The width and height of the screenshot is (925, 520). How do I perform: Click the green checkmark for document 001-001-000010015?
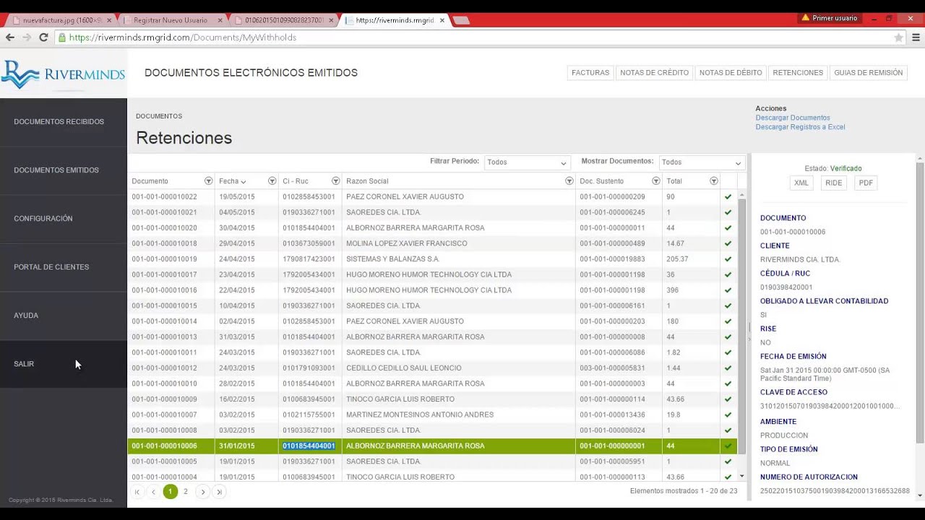(x=728, y=306)
